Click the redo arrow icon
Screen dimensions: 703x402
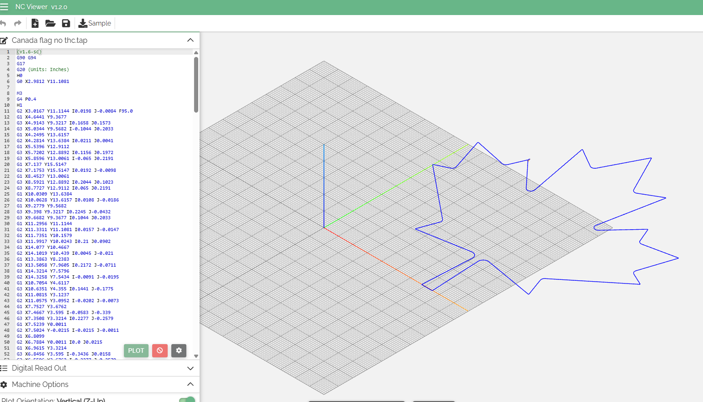(18, 23)
